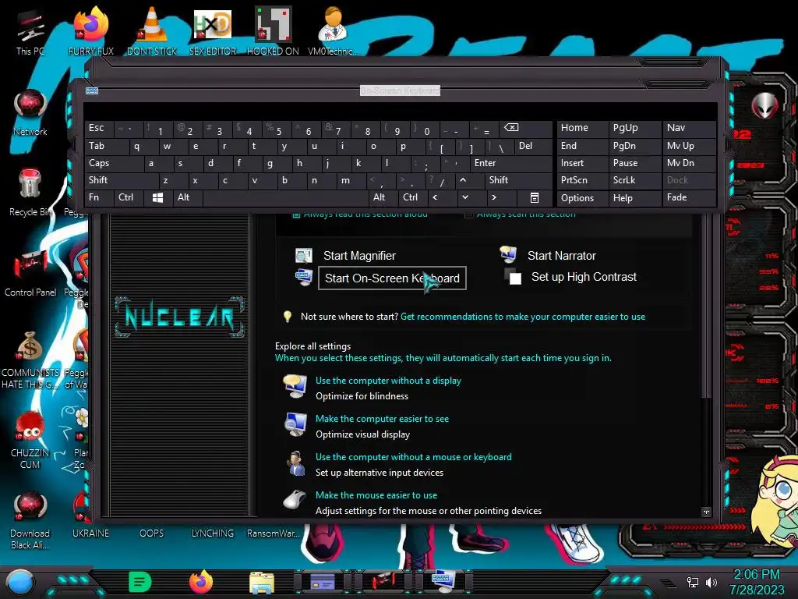Screen dimensions: 798x599
Task: Click the volume icon in the system tray
Action: (x=711, y=582)
